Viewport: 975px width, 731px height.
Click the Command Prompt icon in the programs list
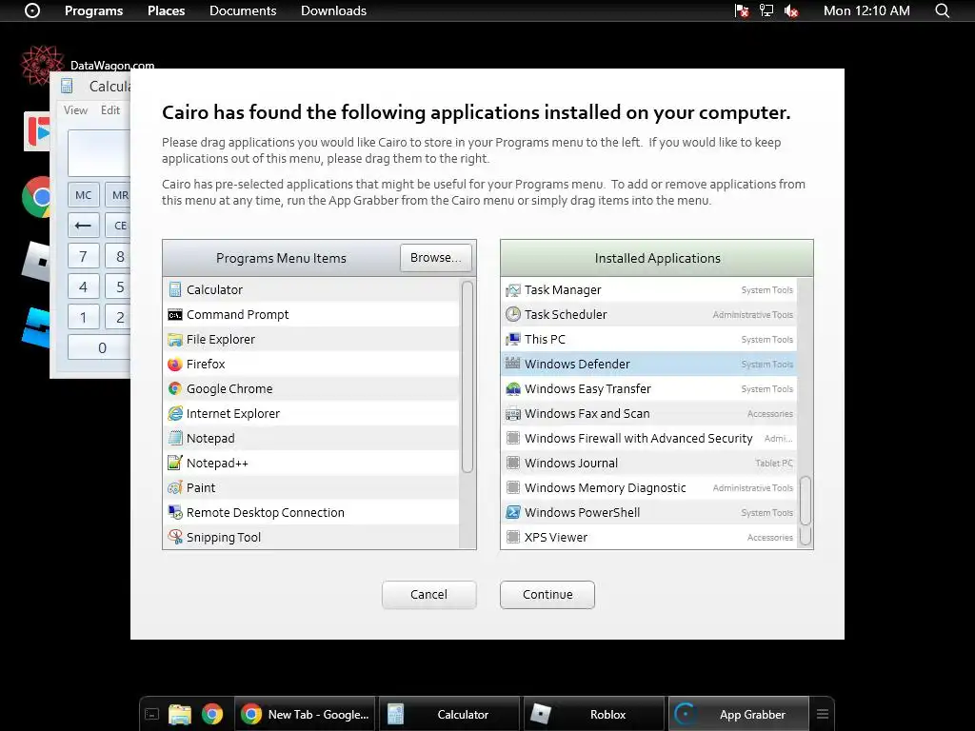coord(175,314)
